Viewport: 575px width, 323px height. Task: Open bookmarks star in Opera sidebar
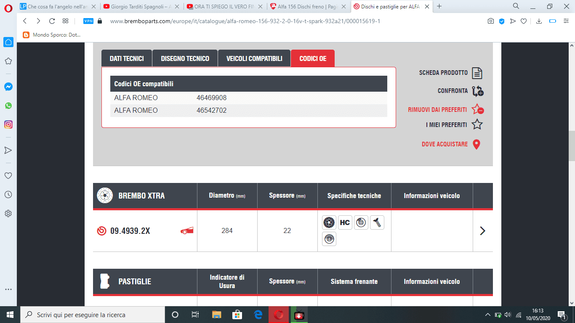(8, 61)
